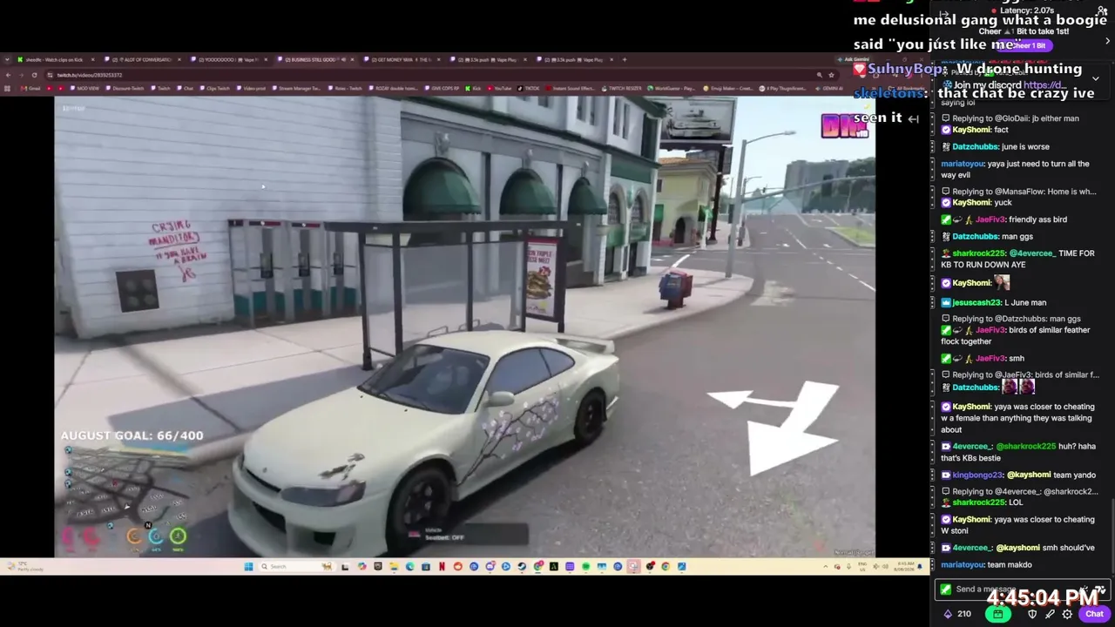Viewport: 1115px width, 627px height.
Task: Switch to ALOT OF CONVERSATION tab
Action: (x=143, y=60)
